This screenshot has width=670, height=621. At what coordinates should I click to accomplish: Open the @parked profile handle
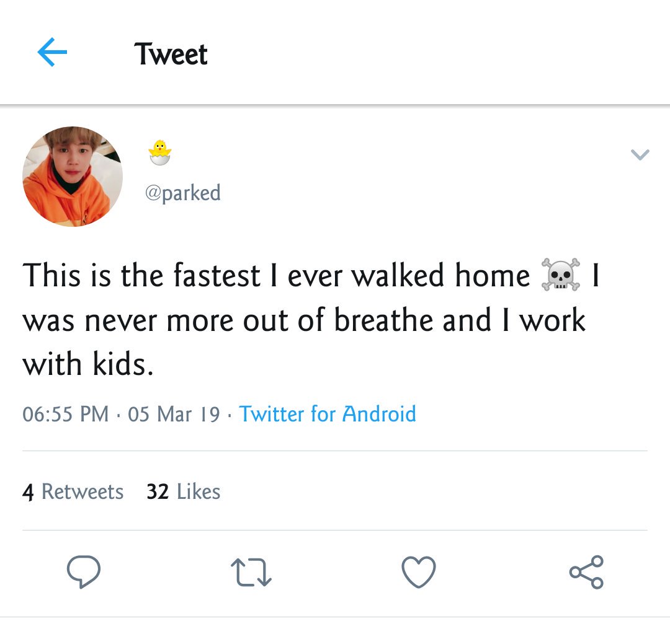click(183, 193)
